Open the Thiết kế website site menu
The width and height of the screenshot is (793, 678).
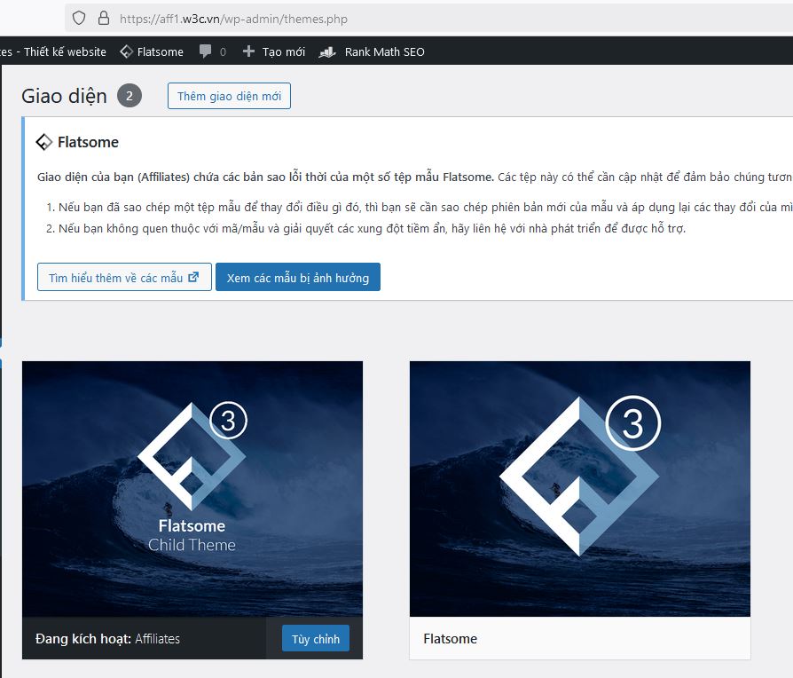pos(53,51)
